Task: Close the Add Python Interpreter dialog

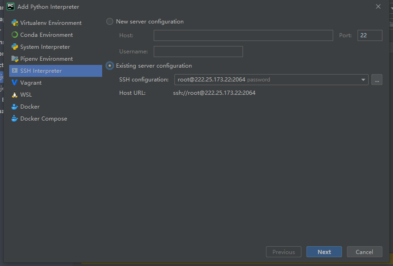Action: pyautogui.click(x=378, y=6)
